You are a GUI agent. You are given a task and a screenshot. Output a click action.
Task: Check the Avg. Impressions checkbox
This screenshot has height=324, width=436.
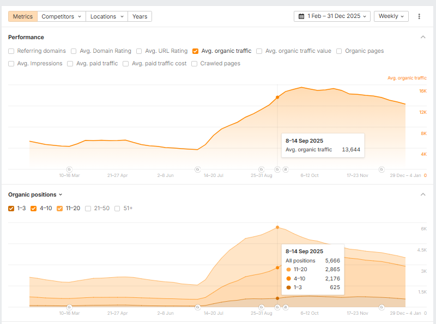click(11, 64)
